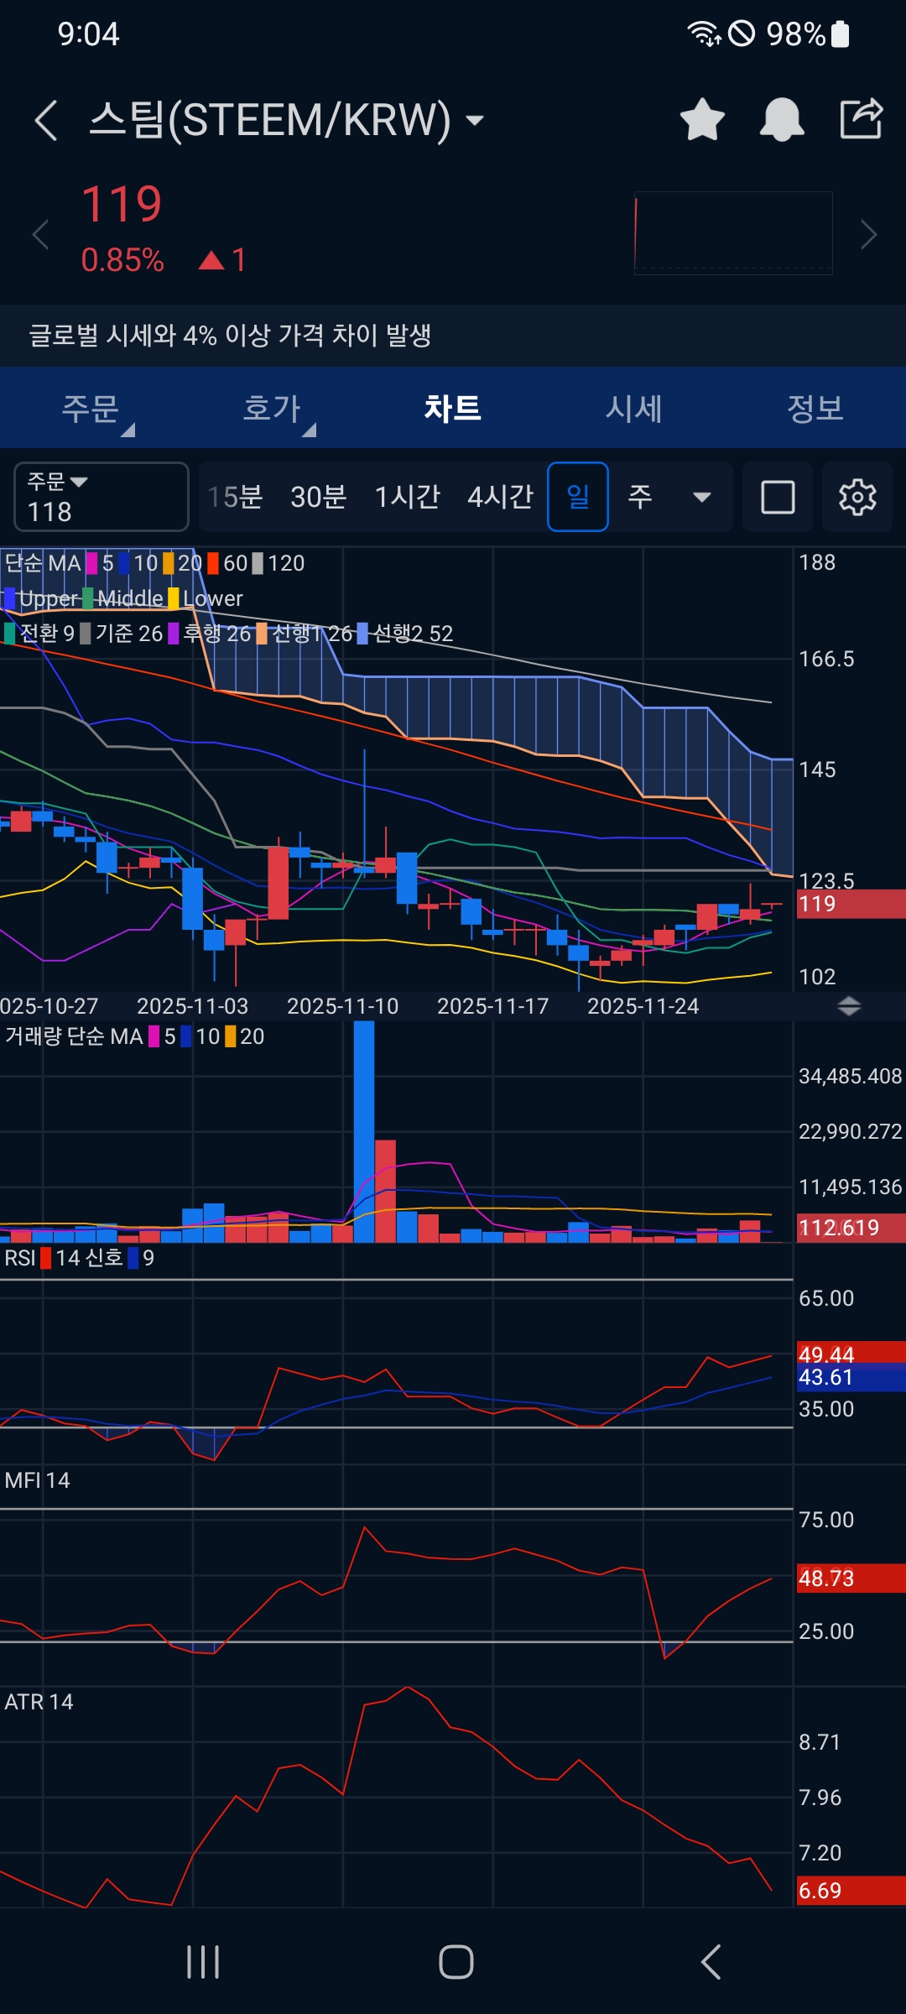This screenshot has width=906, height=2014.
Task: Expand more chart interval options arrow
Action: pyautogui.click(x=702, y=497)
